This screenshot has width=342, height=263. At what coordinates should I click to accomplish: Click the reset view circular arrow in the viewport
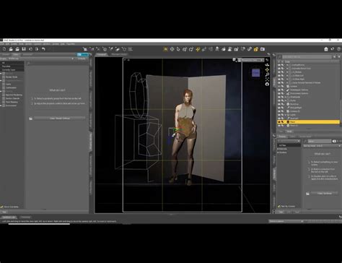(267, 84)
